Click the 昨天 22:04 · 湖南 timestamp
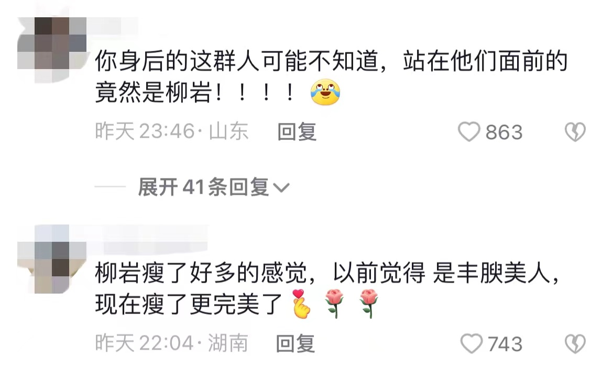The image size is (613, 370). point(172,343)
